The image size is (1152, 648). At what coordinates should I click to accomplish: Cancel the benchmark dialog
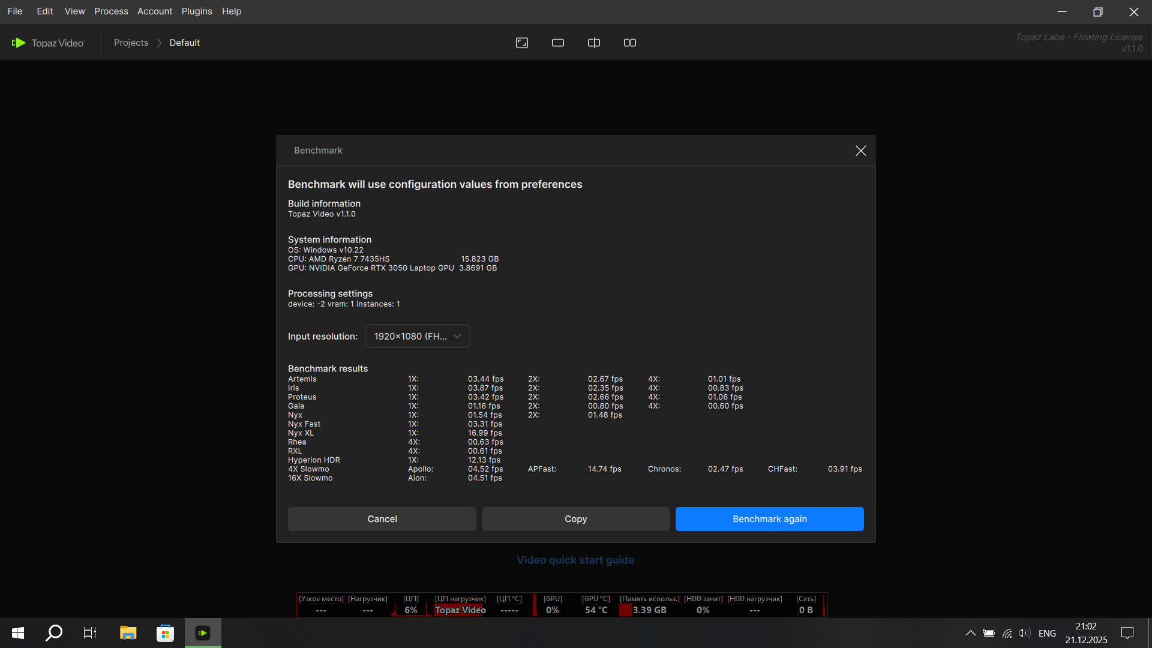pyautogui.click(x=382, y=519)
